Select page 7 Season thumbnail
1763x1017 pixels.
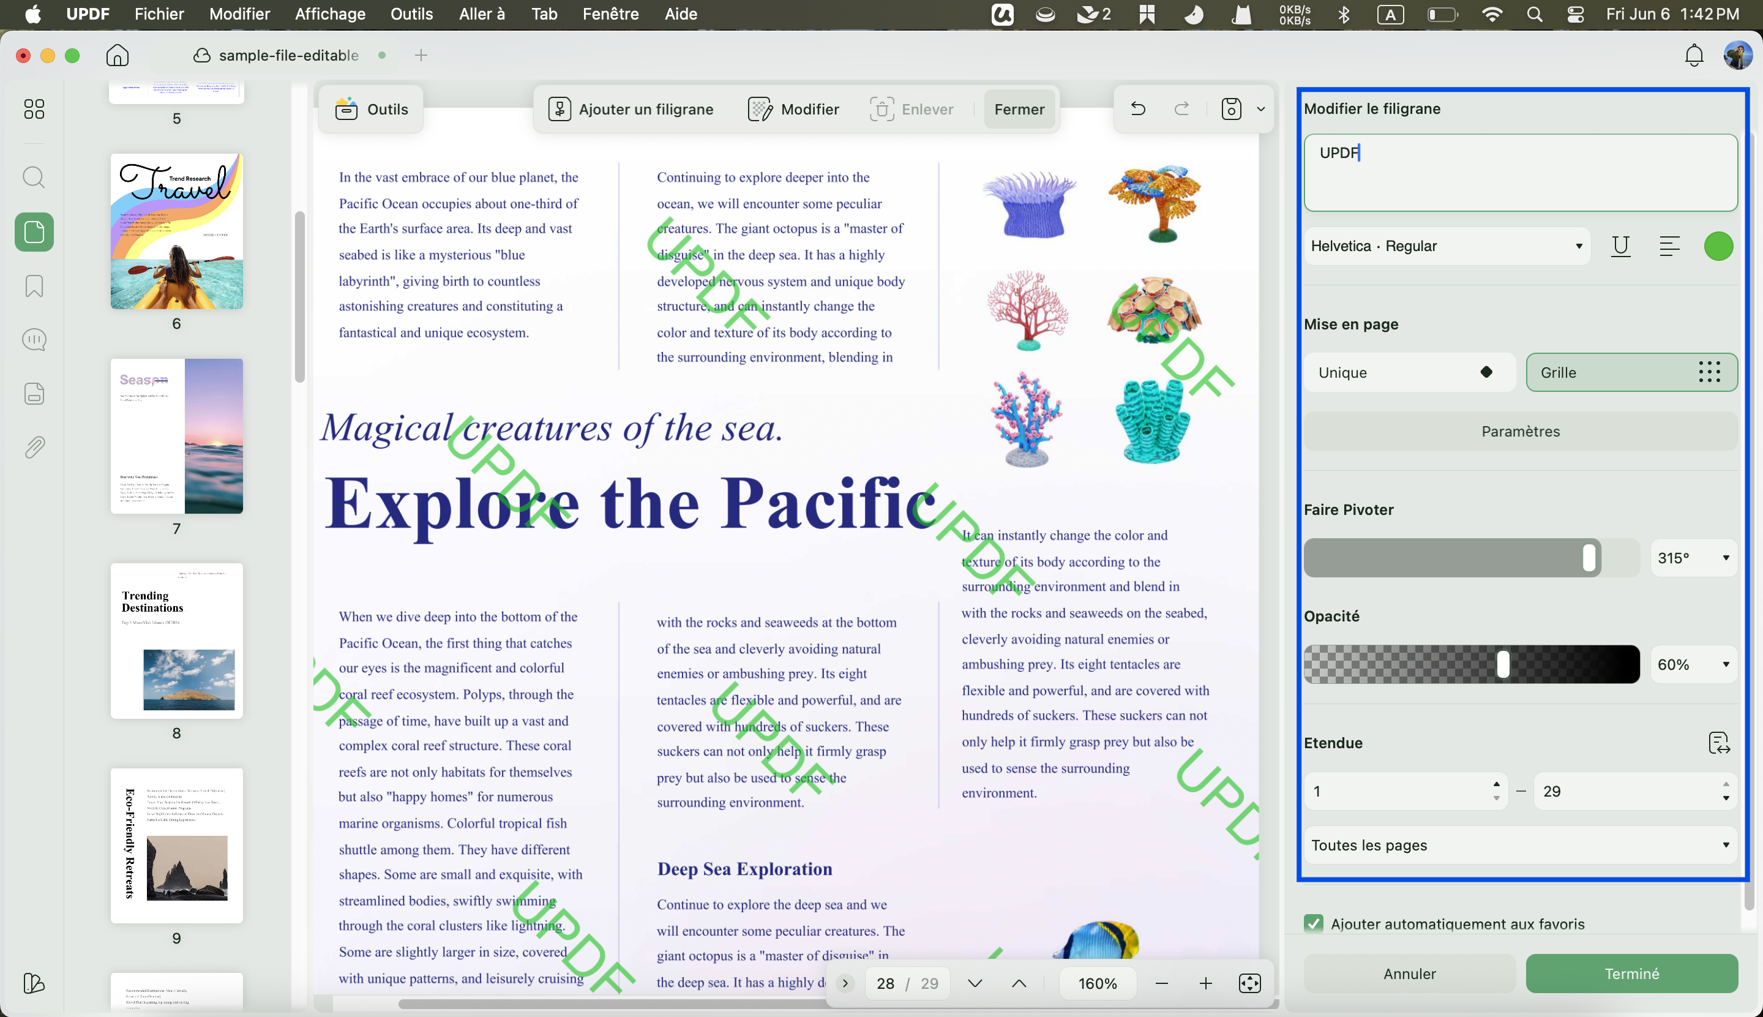(x=177, y=437)
